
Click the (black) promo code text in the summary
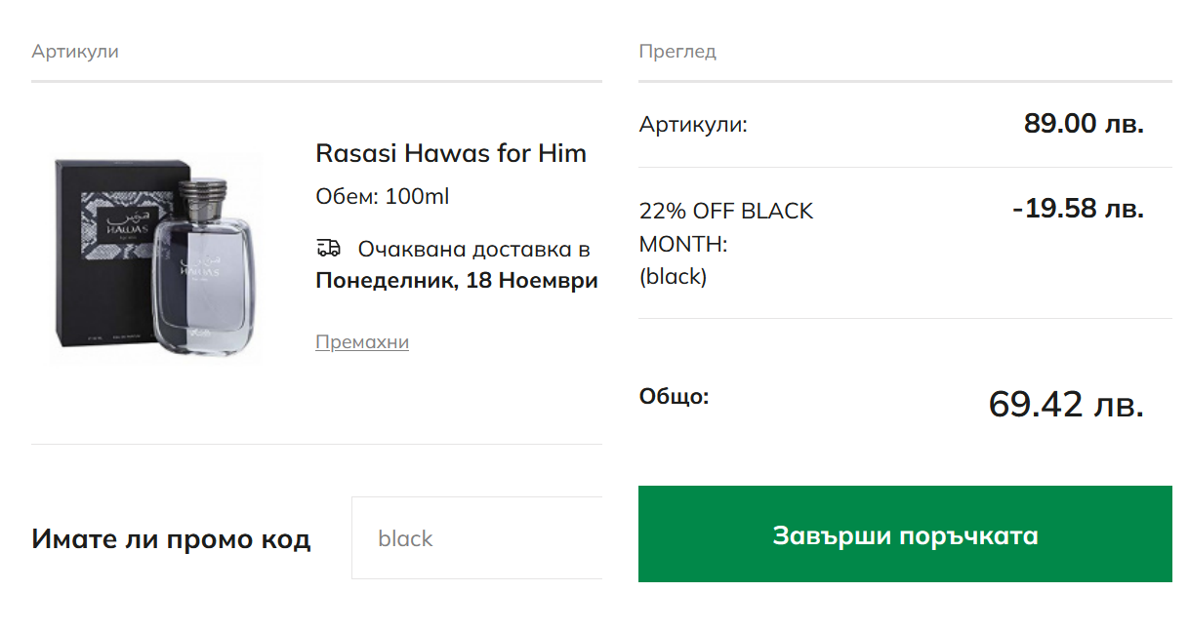tap(673, 277)
